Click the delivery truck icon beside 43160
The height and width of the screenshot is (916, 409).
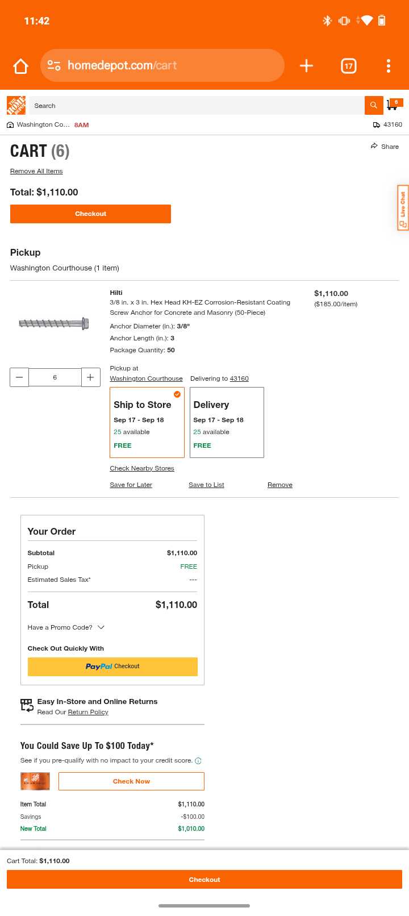click(x=376, y=125)
